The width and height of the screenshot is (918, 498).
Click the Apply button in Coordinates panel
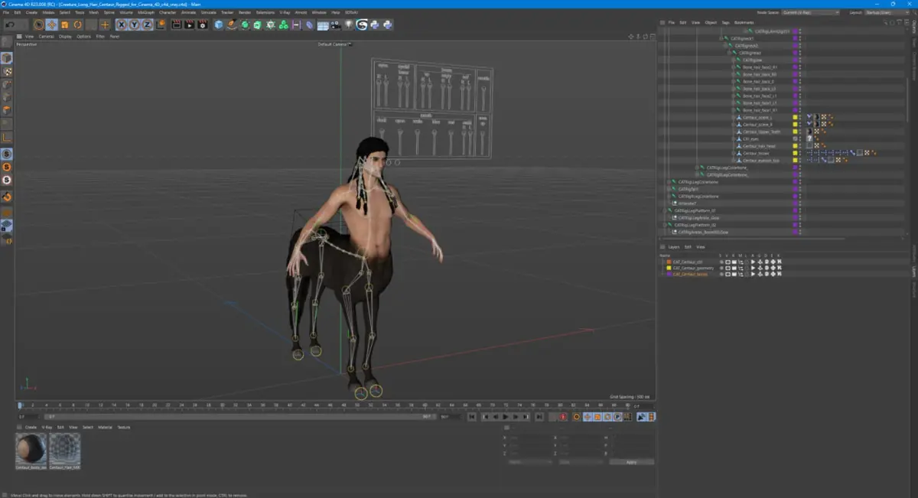click(x=631, y=462)
